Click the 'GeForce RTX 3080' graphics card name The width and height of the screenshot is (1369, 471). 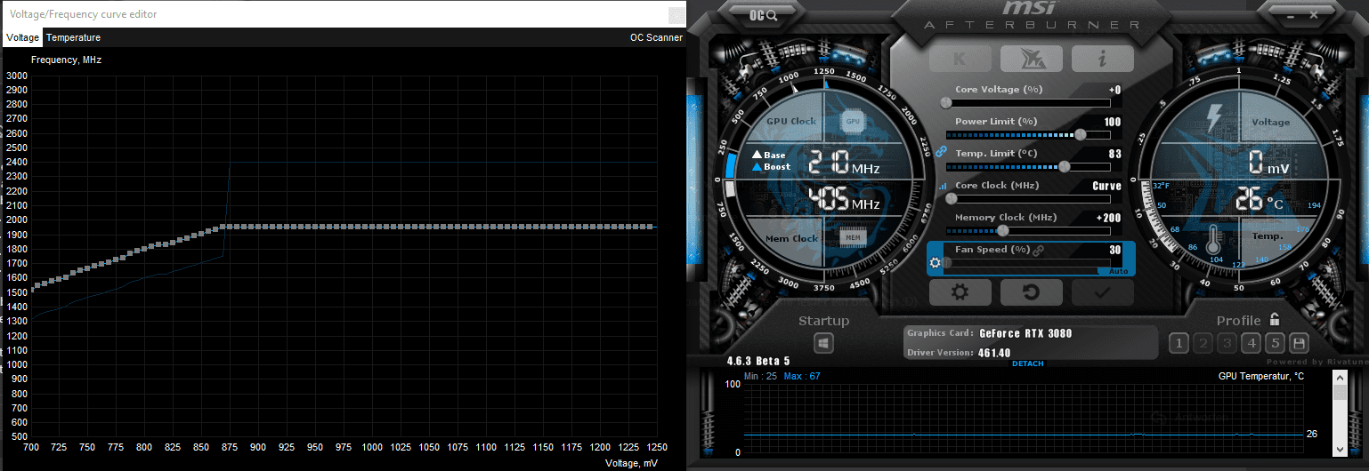coord(1025,334)
